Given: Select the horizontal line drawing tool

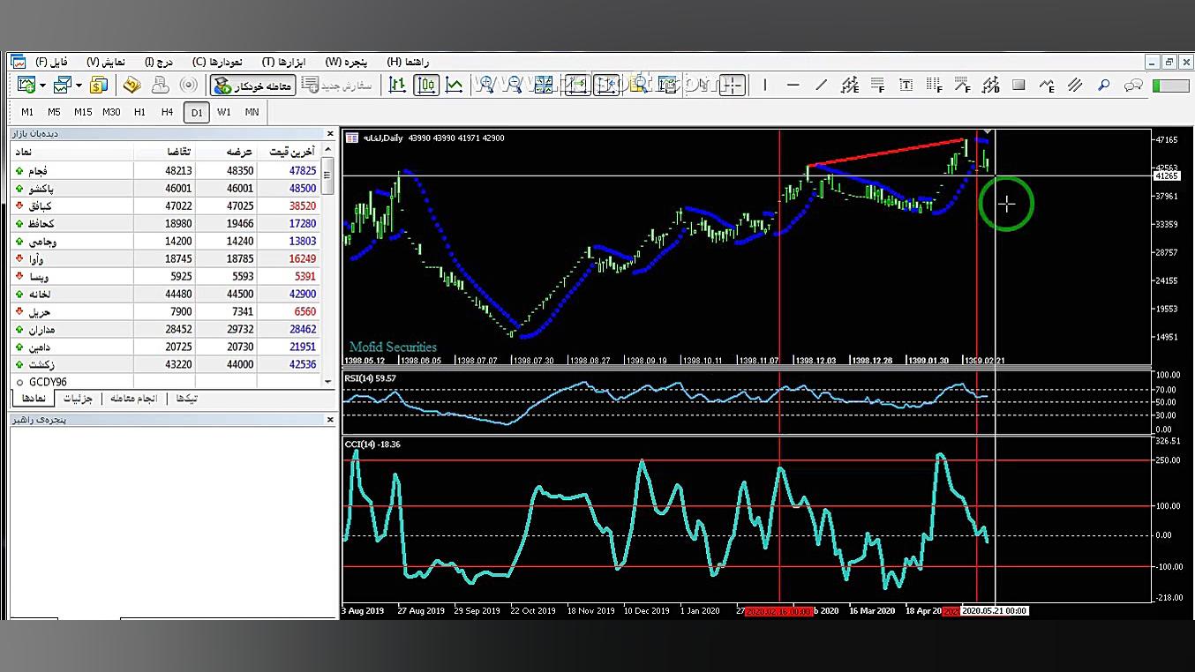Looking at the screenshot, I should [793, 86].
